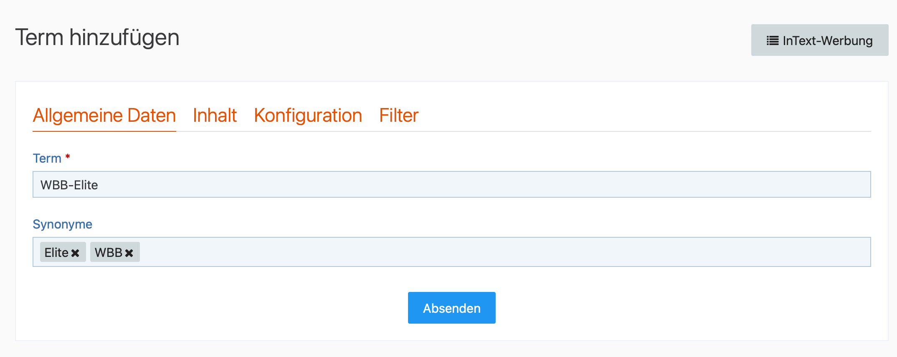
Task: Submit the form with Absenden
Action: pos(451,308)
